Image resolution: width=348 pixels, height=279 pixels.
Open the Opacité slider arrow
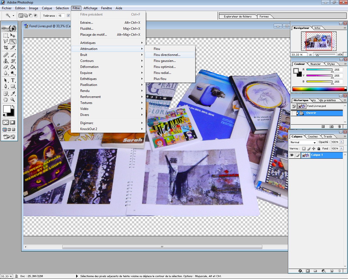341,142
